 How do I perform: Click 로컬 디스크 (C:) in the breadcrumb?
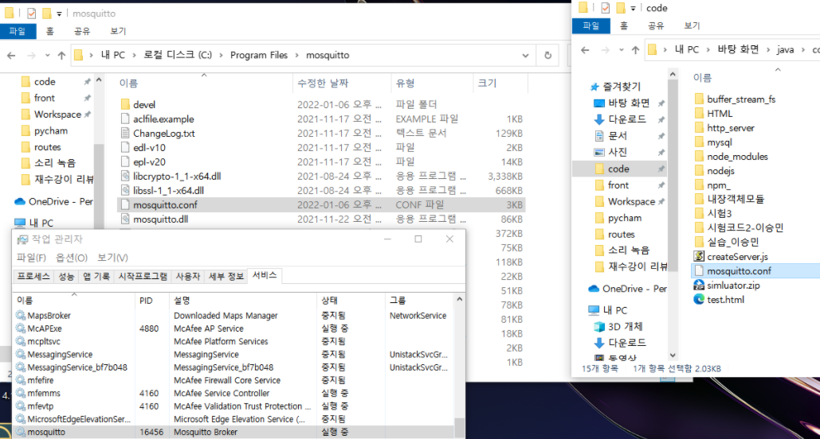pos(178,56)
